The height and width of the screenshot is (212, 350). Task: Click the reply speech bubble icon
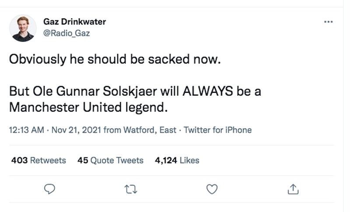coord(50,188)
